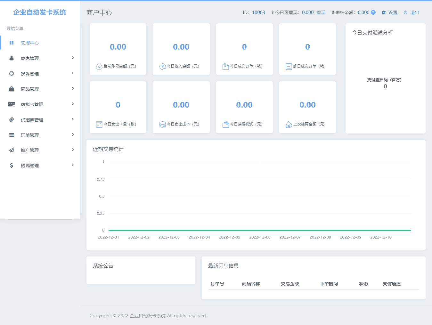The image size is (432, 325).
Task: Click the 推广管理 paper plane icon
Action: [x=12, y=150]
